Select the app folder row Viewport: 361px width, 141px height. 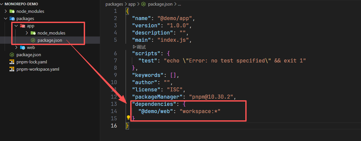pos(50,26)
